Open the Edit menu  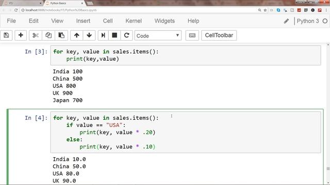(34, 21)
